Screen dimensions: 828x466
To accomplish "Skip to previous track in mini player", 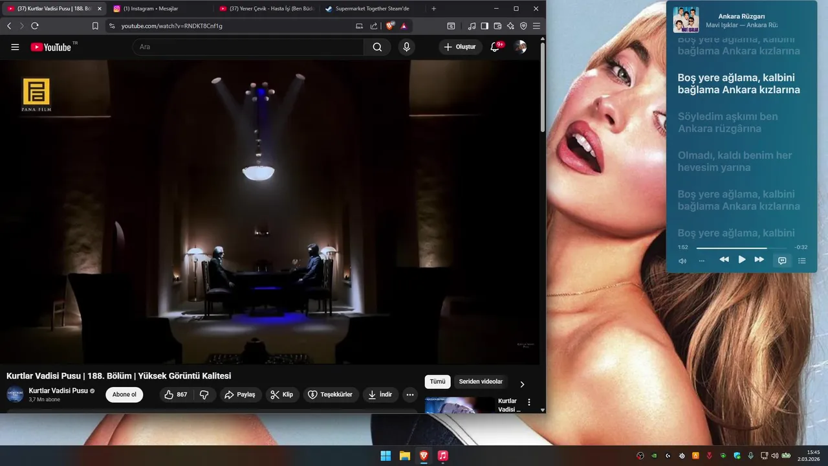I will pyautogui.click(x=724, y=260).
